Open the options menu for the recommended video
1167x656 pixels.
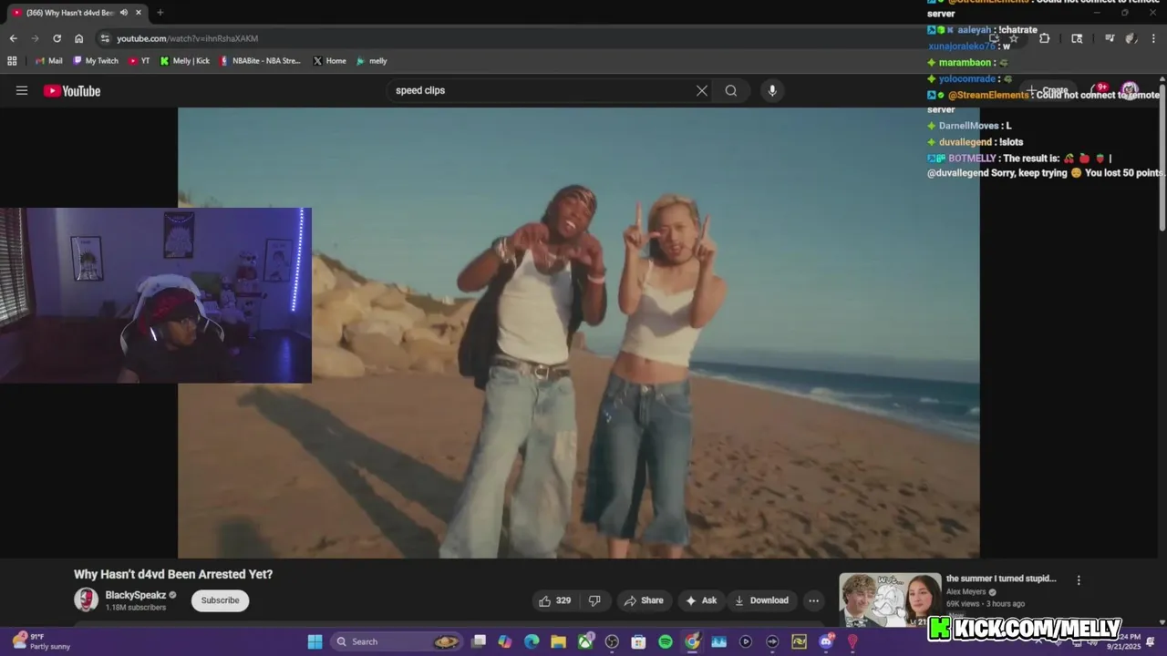(x=1079, y=580)
